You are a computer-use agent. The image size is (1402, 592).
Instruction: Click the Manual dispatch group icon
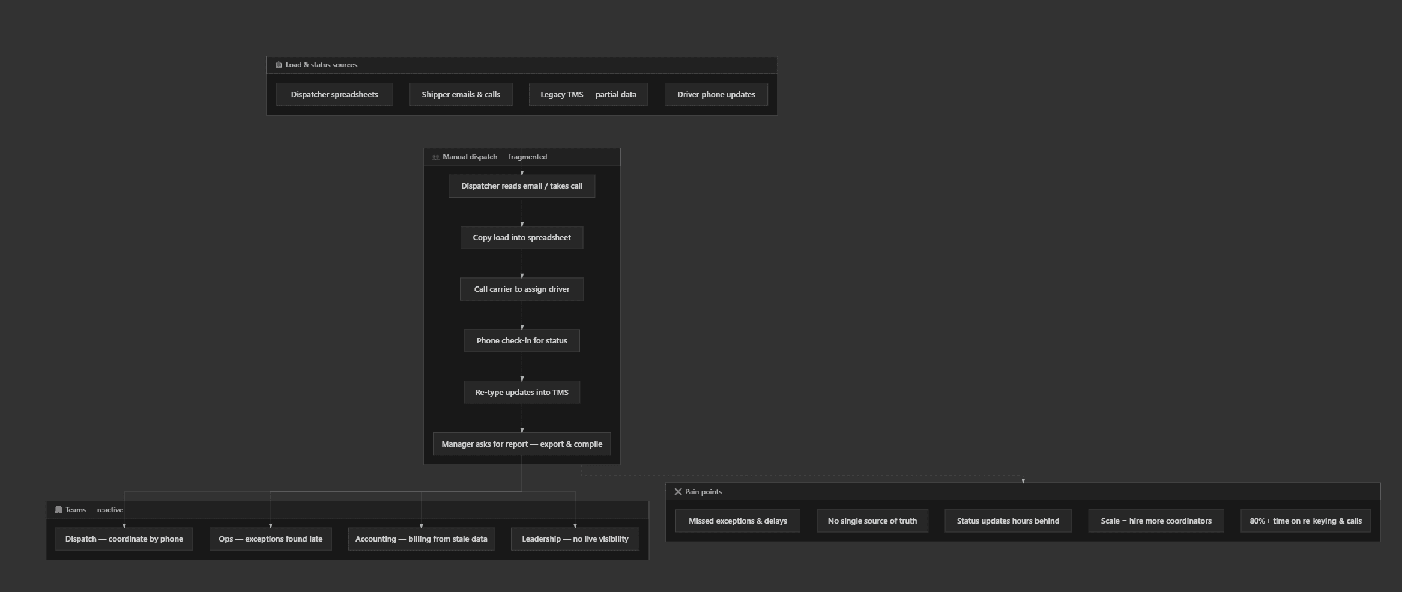pyautogui.click(x=436, y=157)
